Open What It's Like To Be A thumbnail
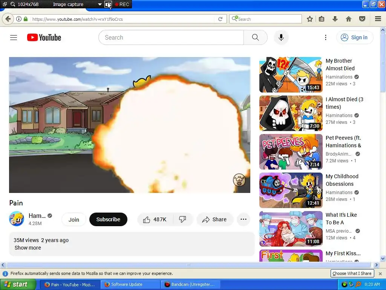This screenshot has height=290, width=386. [291, 228]
